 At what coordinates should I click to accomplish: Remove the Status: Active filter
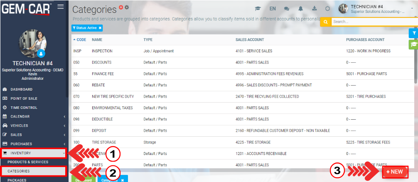[100, 28]
